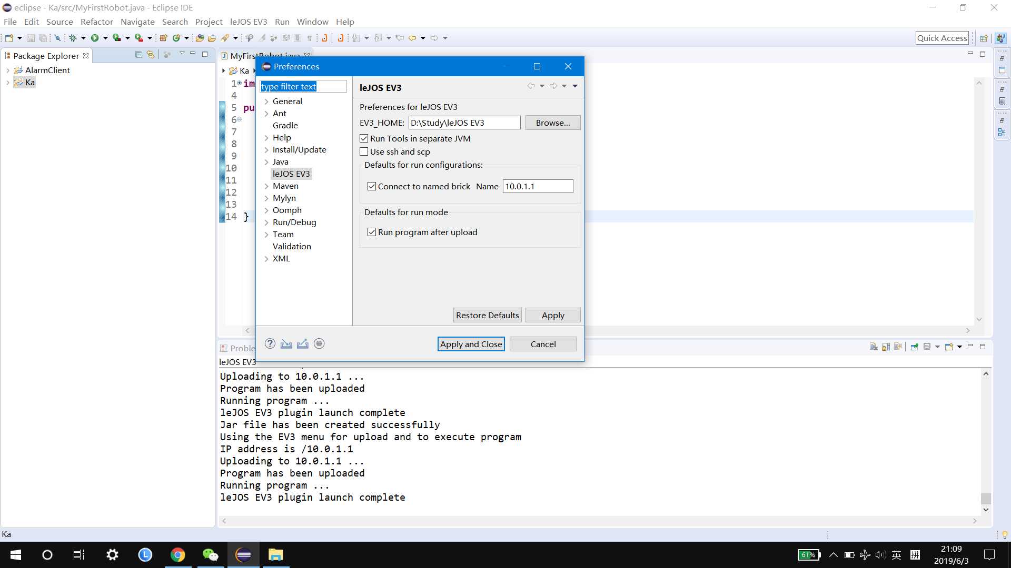Click Collapse All in Package Explorer
Image resolution: width=1011 pixels, height=568 pixels.
click(x=138, y=54)
